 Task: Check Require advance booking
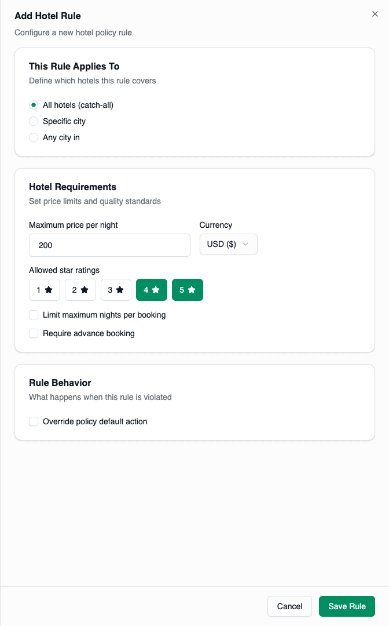coord(34,333)
